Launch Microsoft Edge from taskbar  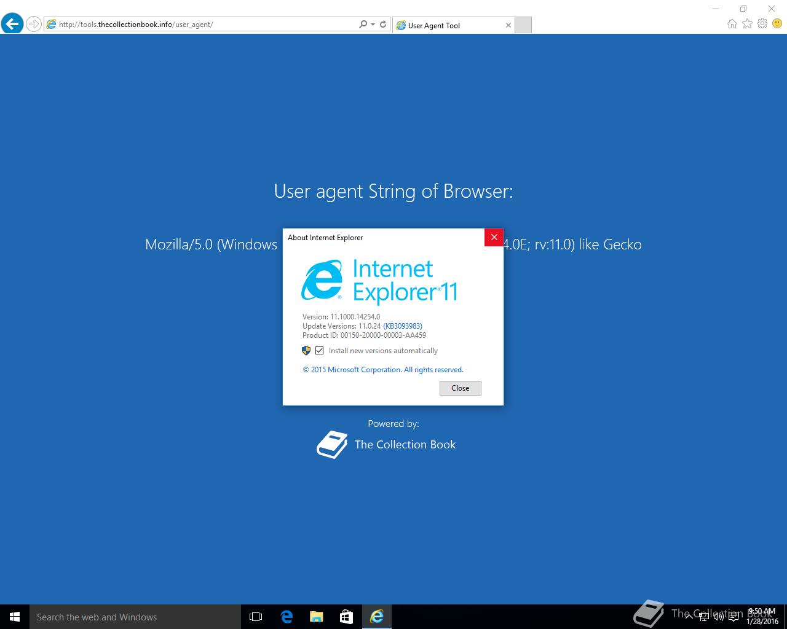tap(287, 617)
